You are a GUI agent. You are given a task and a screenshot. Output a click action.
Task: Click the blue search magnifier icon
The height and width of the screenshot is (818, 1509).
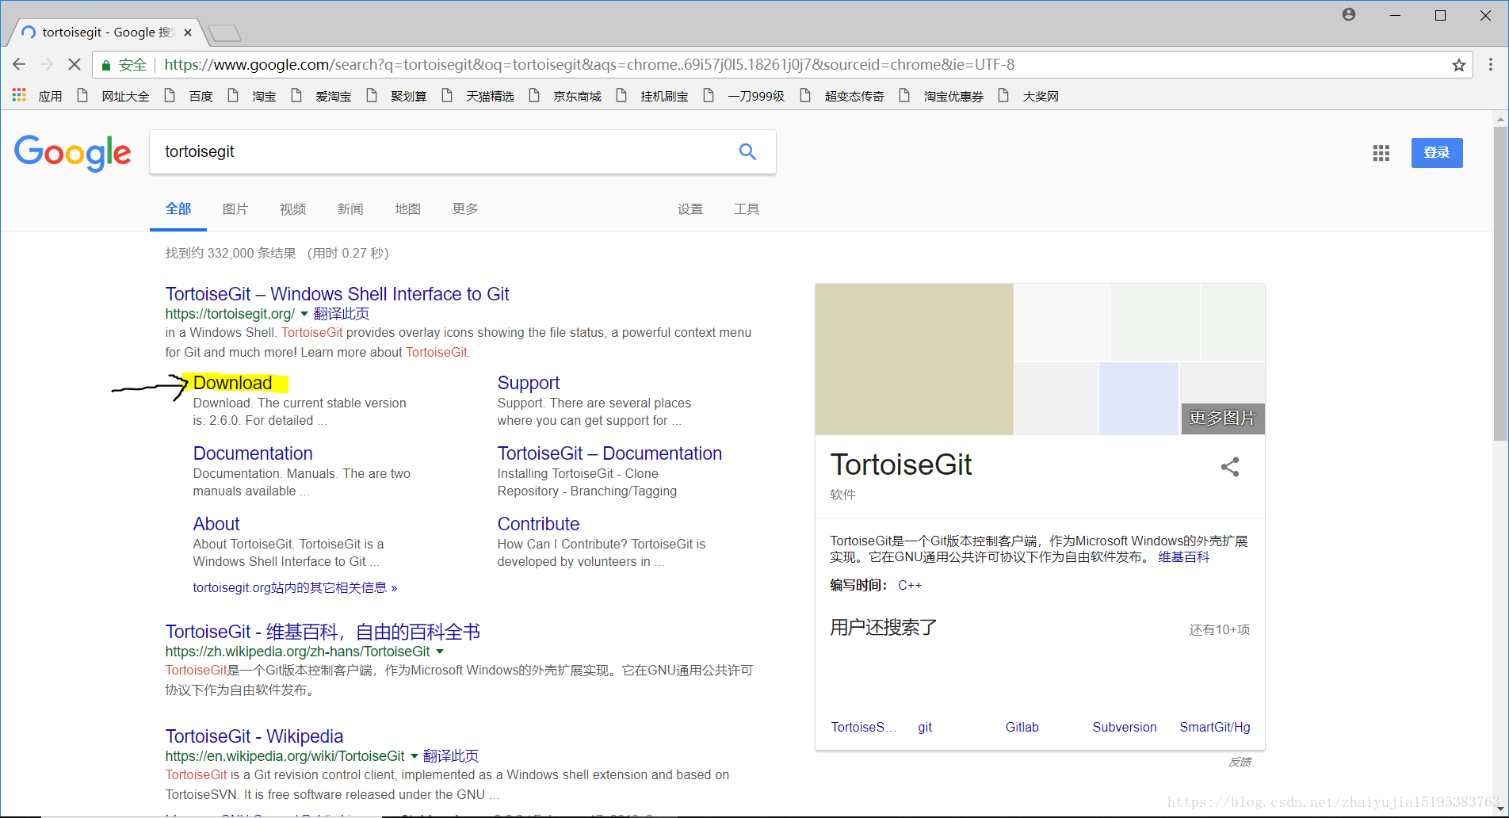(x=747, y=151)
